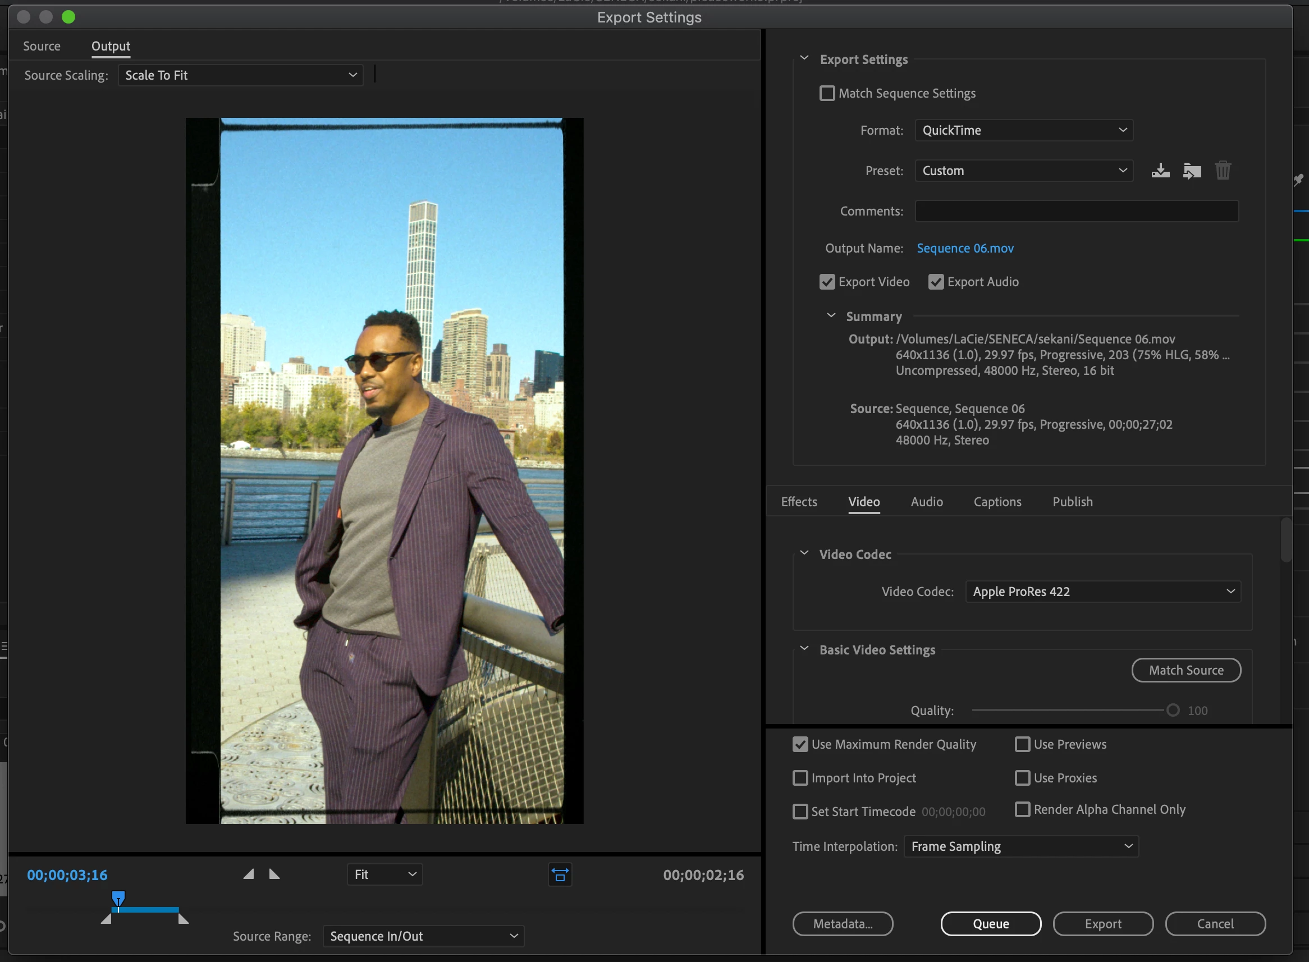
Task: Click the Set In Point marker icon
Action: [249, 874]
